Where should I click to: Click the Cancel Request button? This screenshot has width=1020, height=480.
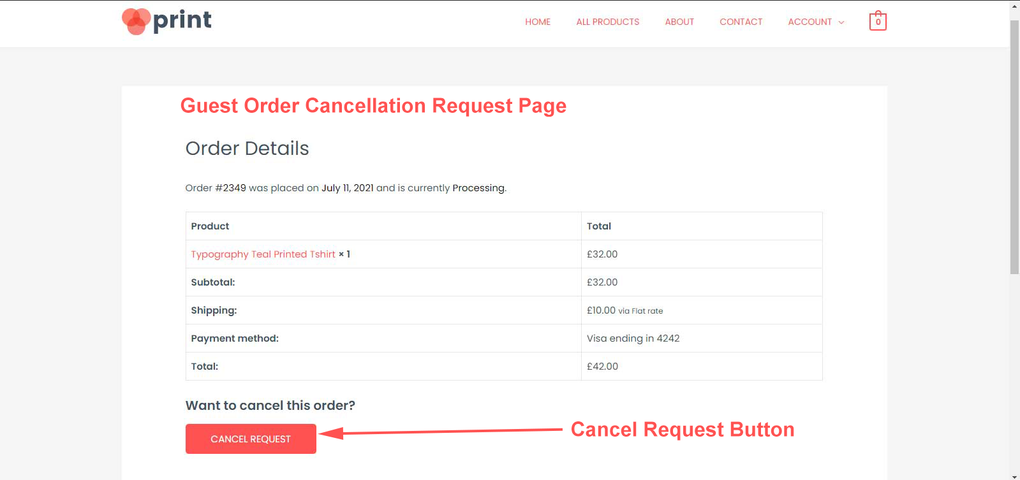tap(251, 439)
